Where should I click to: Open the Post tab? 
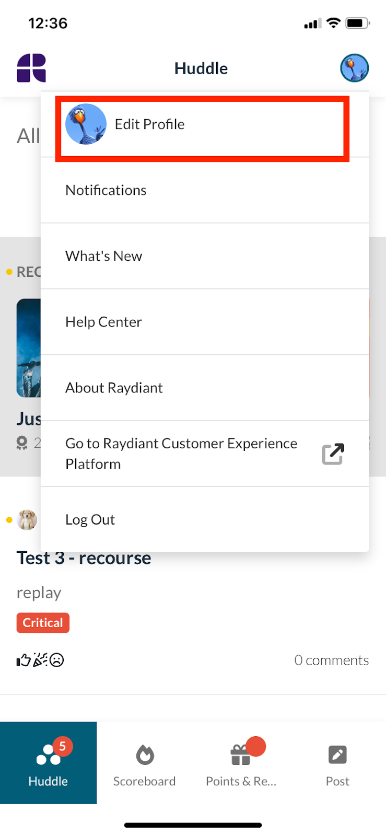point(337,763)
